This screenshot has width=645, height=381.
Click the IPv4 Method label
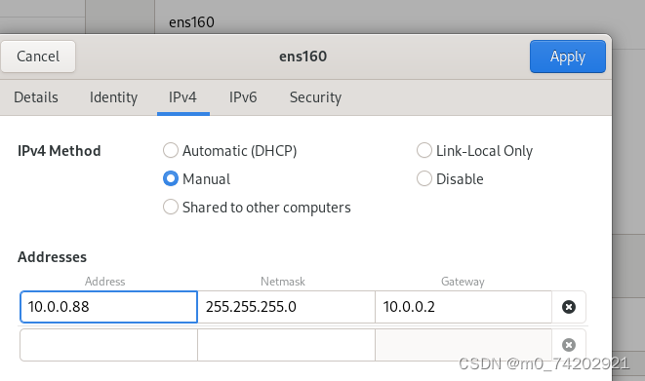pos(60,151)
